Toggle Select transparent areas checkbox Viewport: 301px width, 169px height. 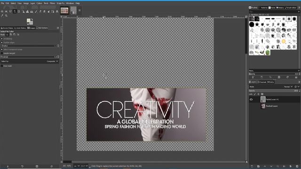(2, 49)
